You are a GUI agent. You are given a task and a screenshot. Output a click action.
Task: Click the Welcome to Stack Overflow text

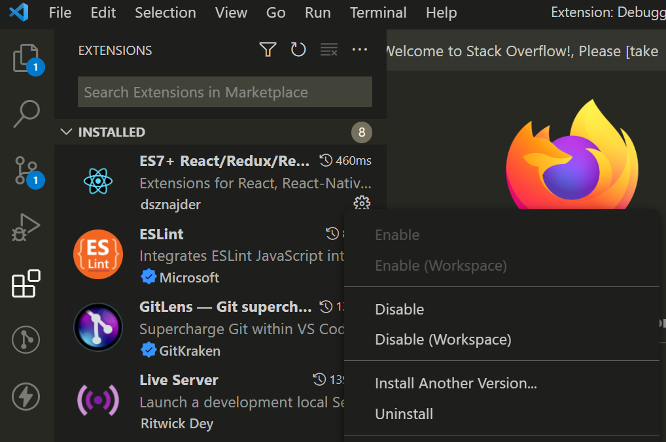[523, 52]
